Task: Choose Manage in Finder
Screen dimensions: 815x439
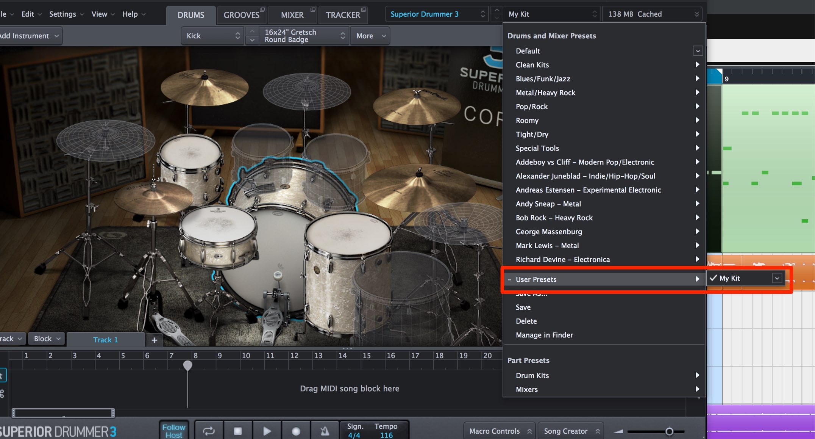Action: [604, 335]
